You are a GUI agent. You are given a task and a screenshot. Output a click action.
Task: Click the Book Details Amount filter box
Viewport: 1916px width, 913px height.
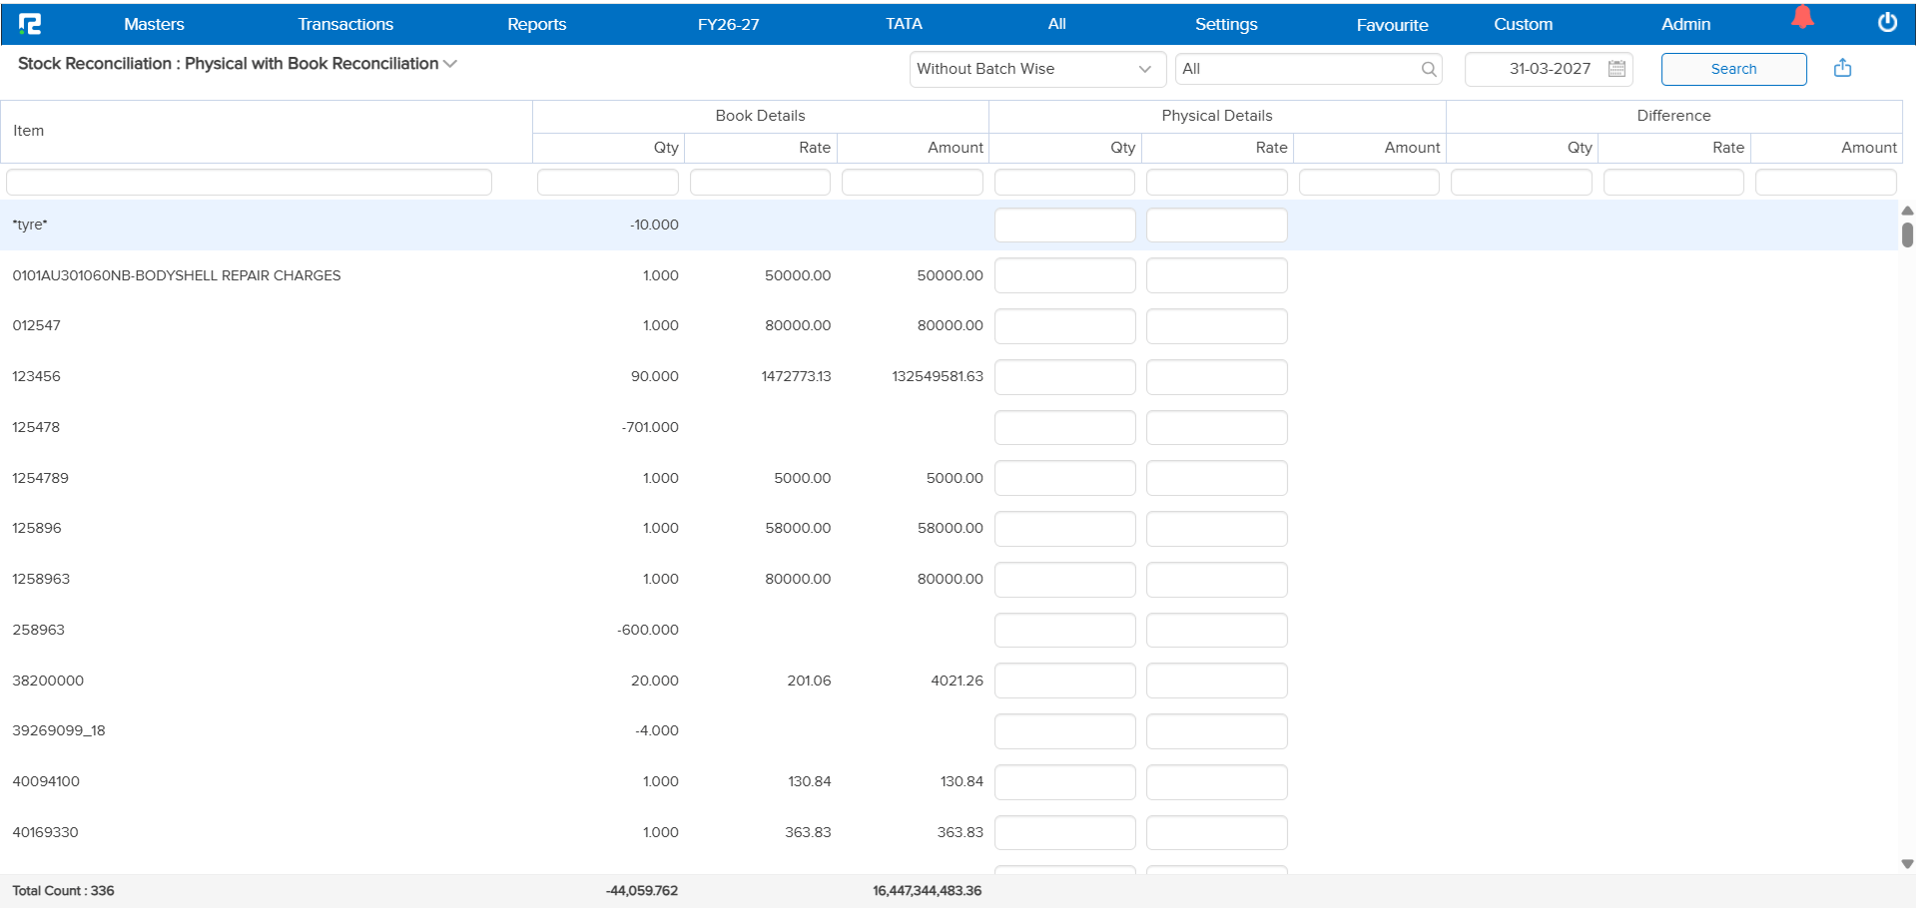[913, 182]
